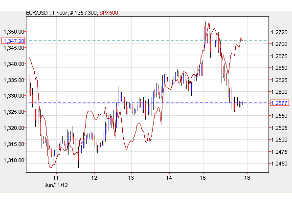Image resolution: width=292 pixels, height=208 pixels.
Task: Click the 1.2625 right axis label
Action: pos(279,80)
